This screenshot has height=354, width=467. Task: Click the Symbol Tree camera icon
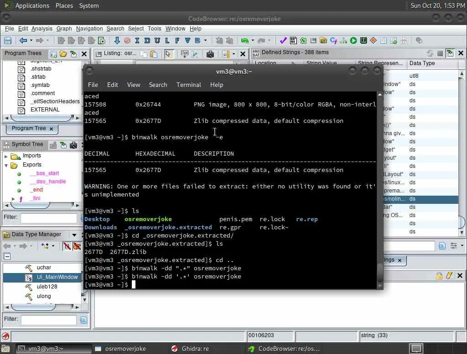73,145
